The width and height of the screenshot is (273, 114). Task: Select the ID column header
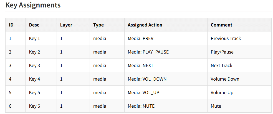click(15, 25)
